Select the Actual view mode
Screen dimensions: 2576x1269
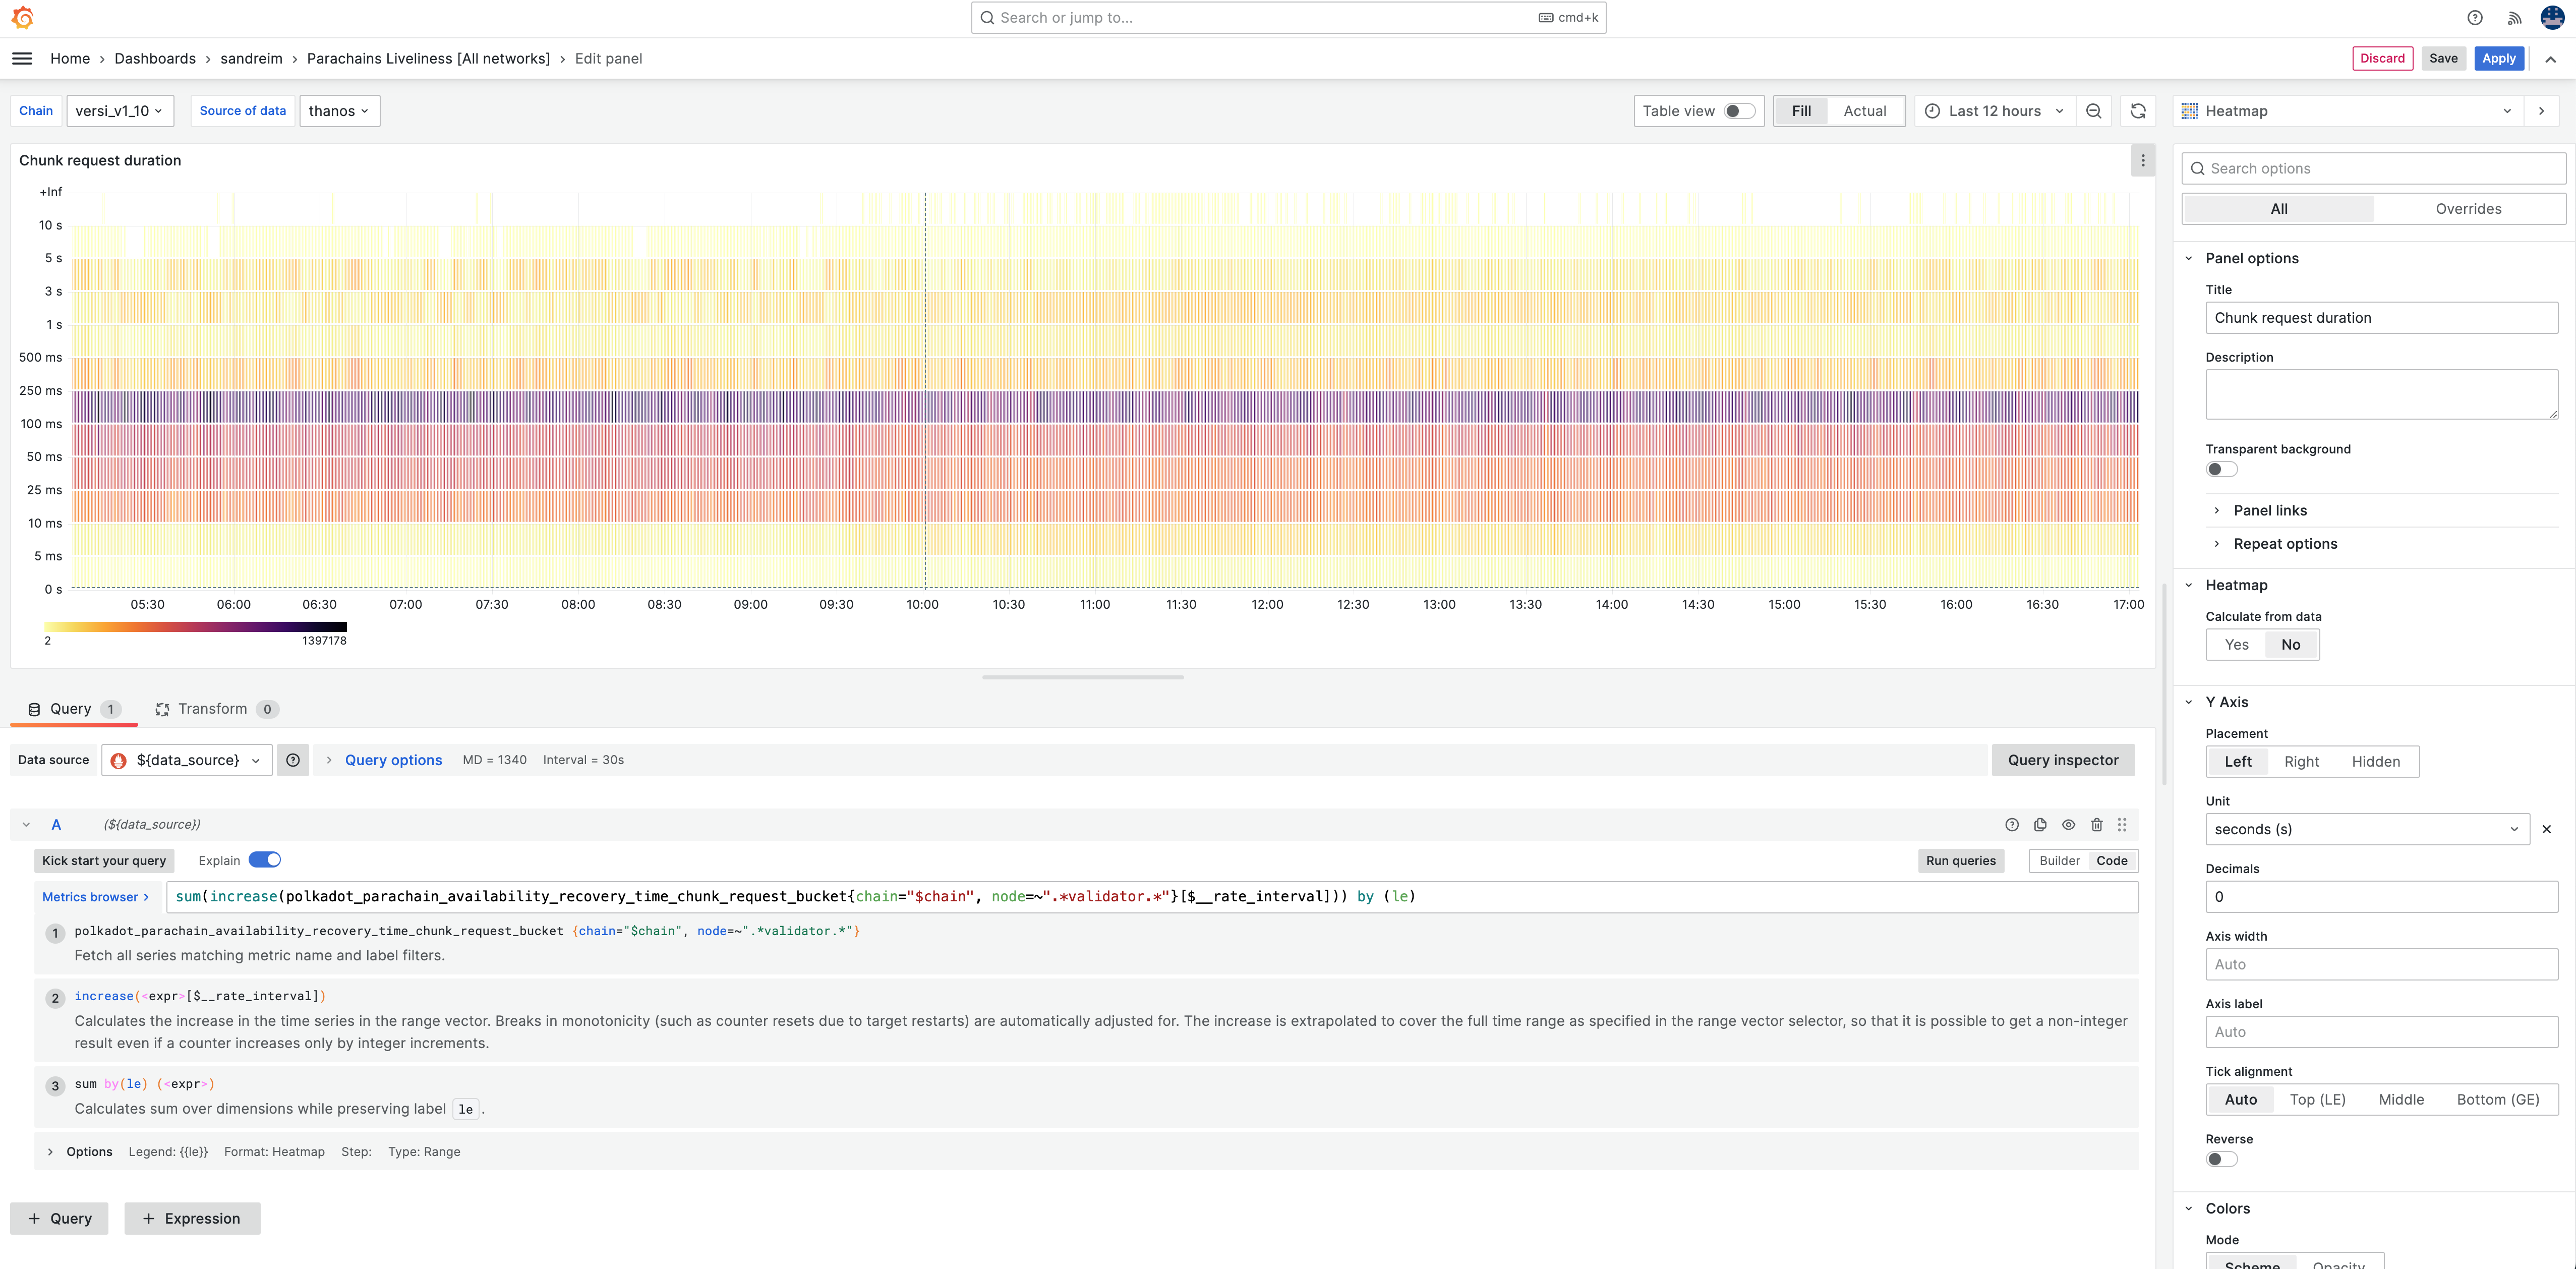[1864, 111]
